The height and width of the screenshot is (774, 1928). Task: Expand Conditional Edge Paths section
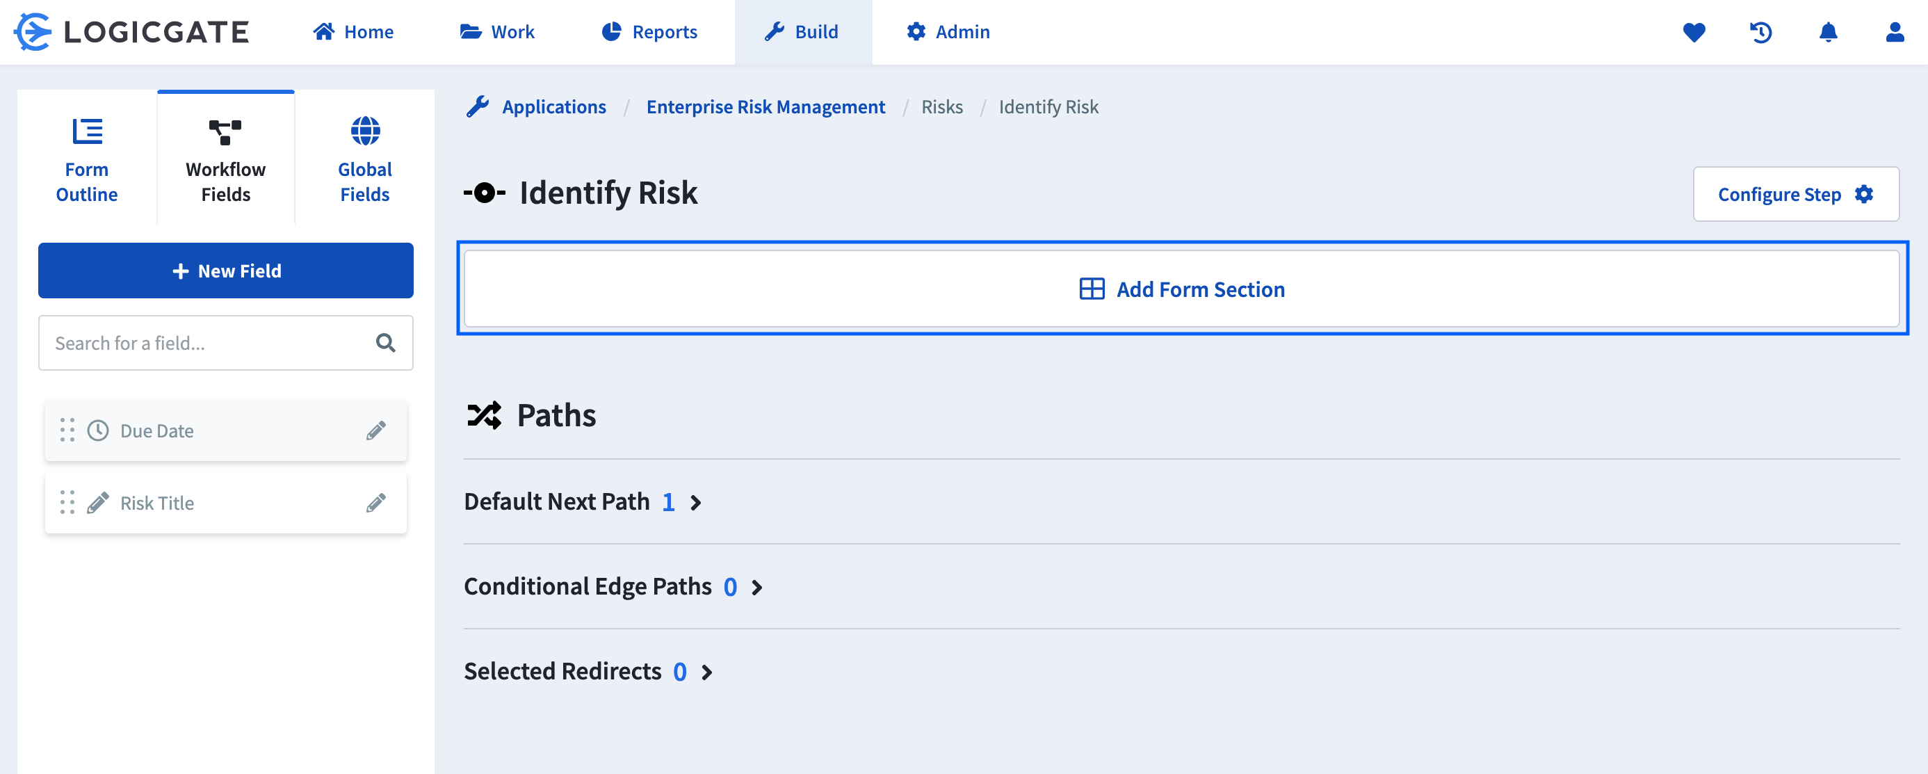click(757, 588)
